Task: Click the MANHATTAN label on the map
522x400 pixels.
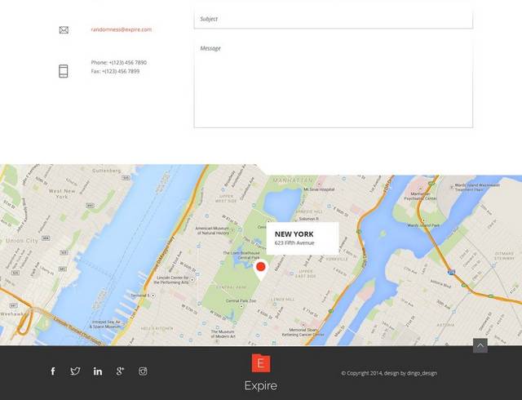Action: tap(293, 180)
